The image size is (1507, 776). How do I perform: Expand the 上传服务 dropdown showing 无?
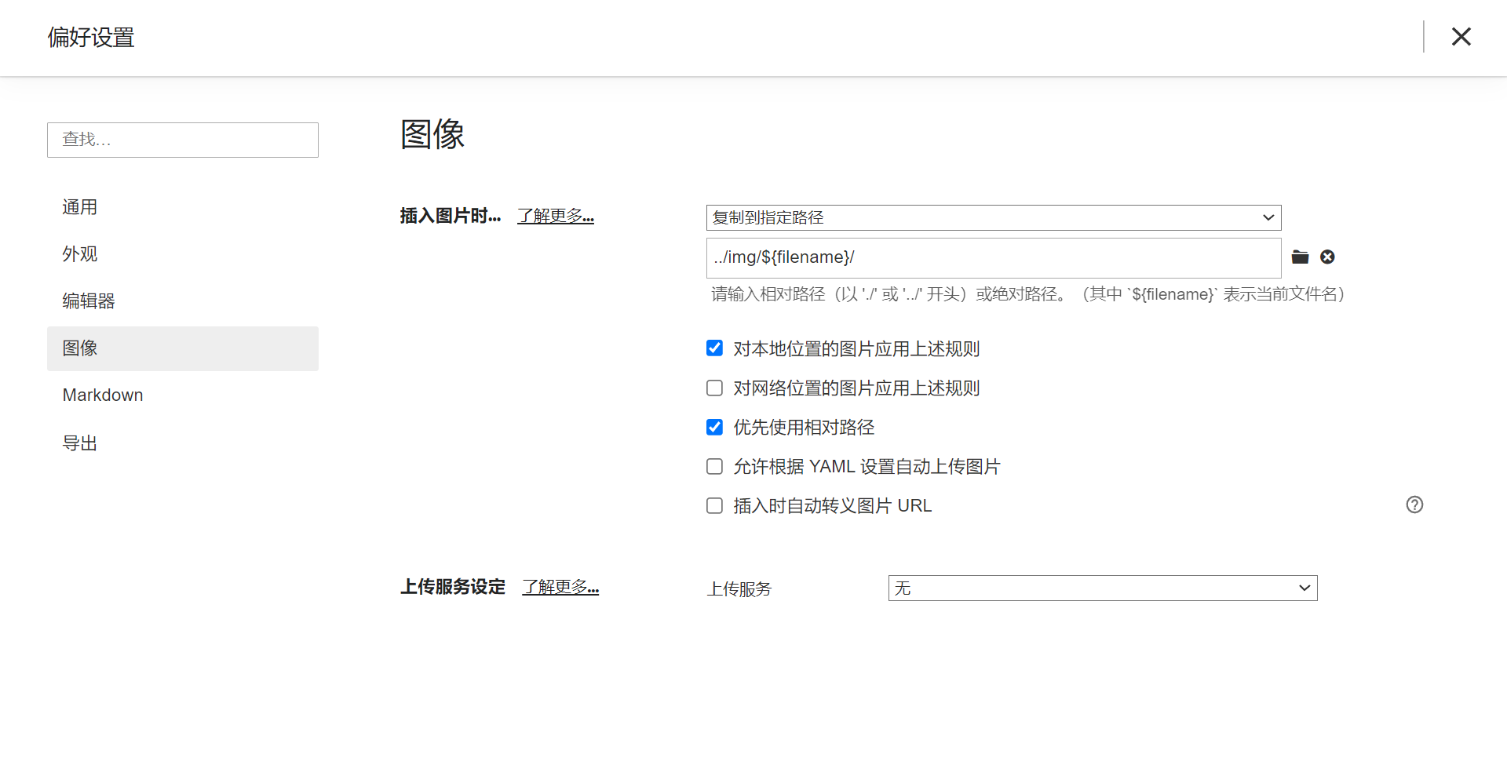point(1102,588)
